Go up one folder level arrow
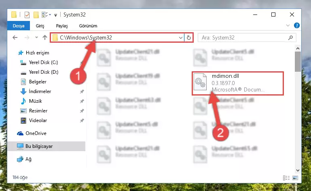311x191 pixels. pyautogui.click(x=45, y=37)
